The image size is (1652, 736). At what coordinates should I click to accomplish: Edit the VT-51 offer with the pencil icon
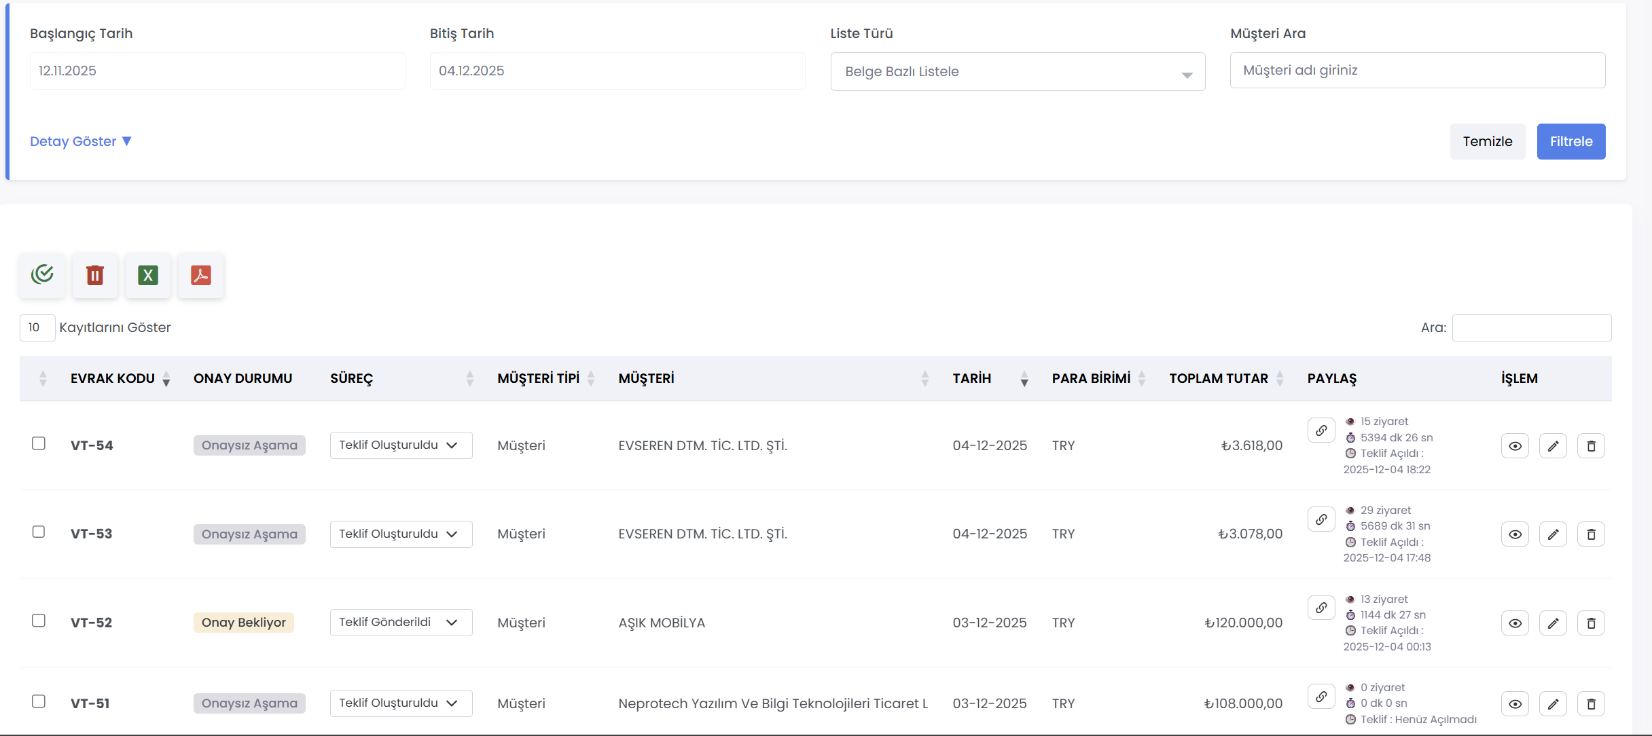tap(1553, 704)
